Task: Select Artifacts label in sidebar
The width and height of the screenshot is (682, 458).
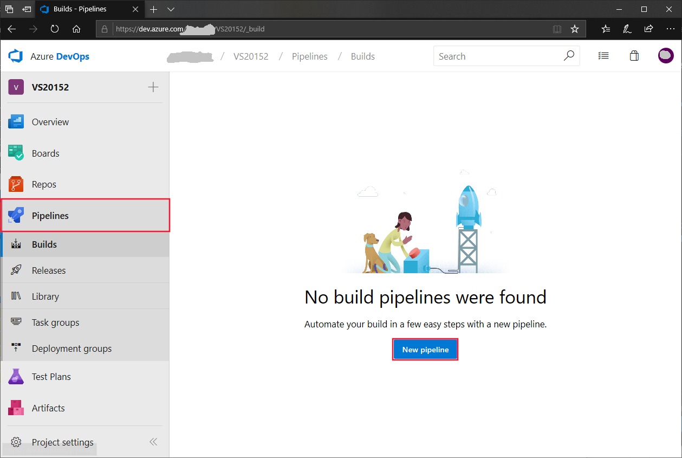Action: tap(48, 408)
